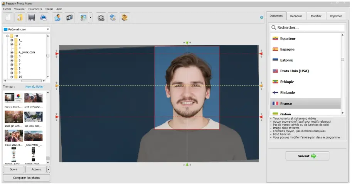Click the red lower-left chin line marker

pyautogui.click(x=57, y=117)
